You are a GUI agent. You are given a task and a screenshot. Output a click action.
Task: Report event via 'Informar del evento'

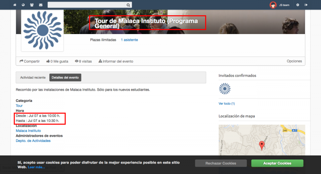(116, 61)
